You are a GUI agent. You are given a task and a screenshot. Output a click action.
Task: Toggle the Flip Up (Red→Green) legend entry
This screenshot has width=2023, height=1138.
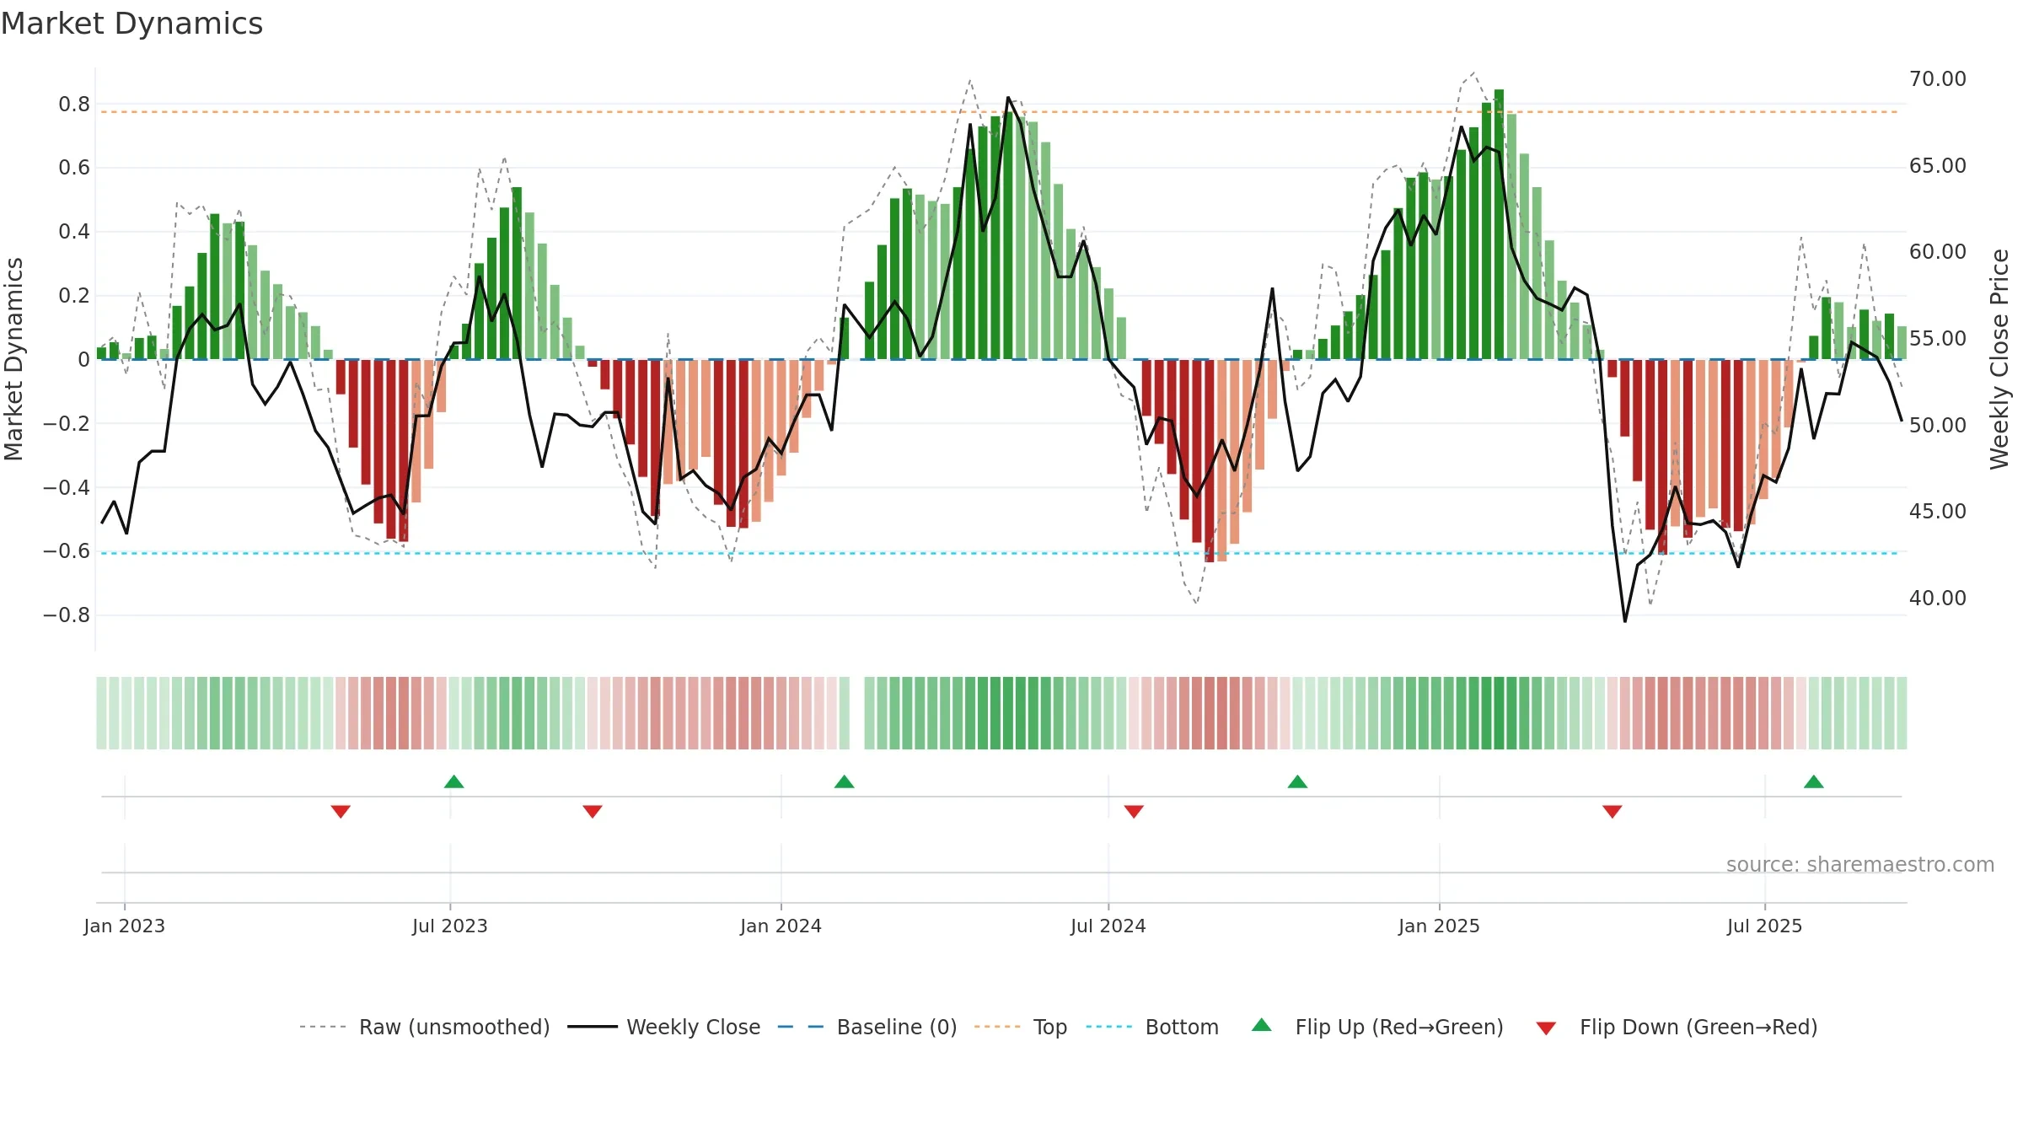tap(1377, 1027)
